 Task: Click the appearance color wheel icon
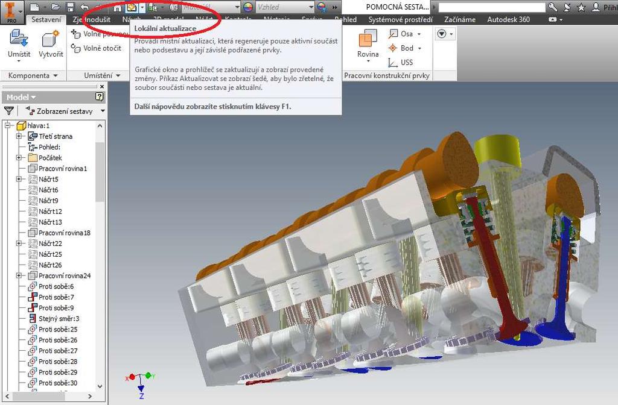click(248, 7)
